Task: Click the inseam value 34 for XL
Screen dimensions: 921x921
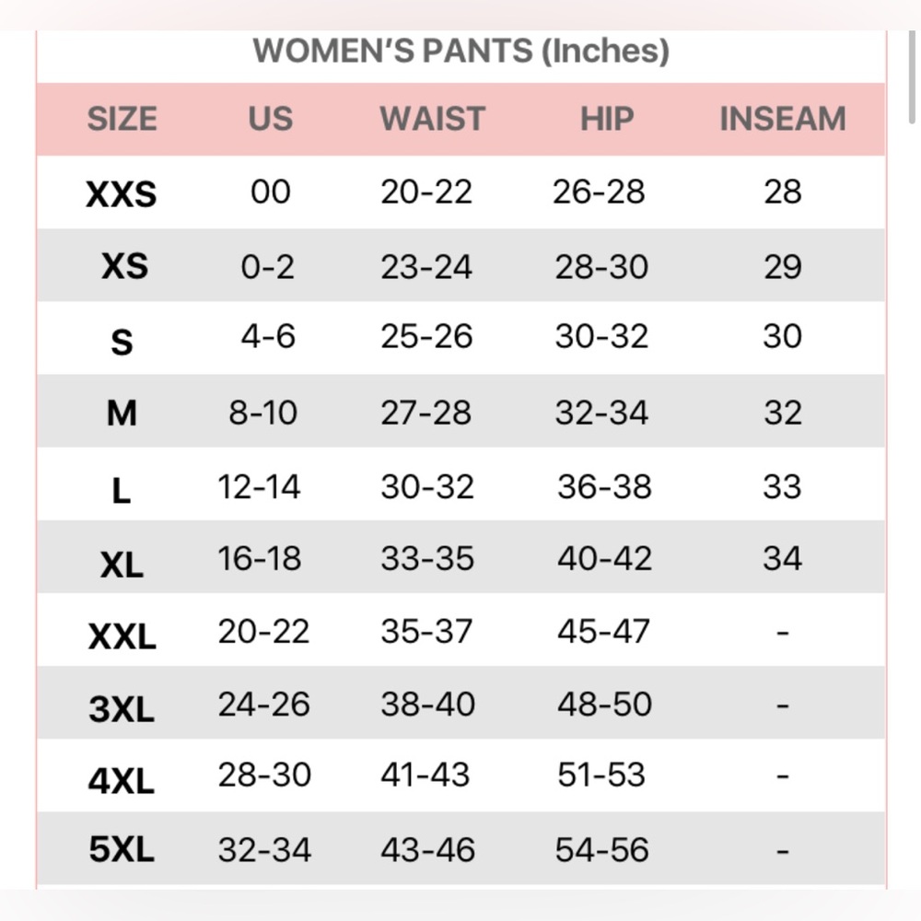Action: click(x=782, y=558)
